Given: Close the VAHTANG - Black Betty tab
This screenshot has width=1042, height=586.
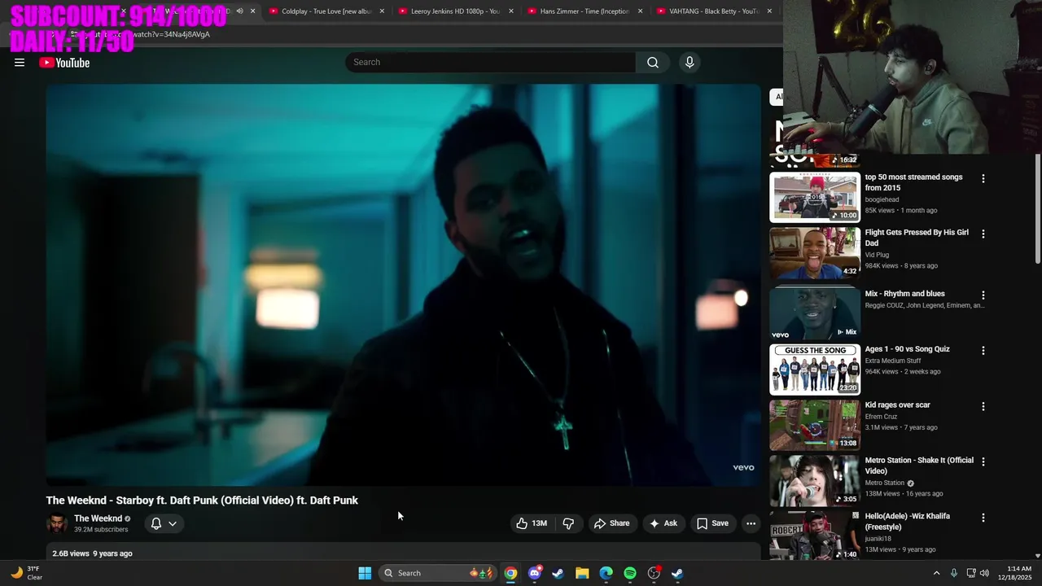Looking at the screenshot, I should click(x=769, y=11).
